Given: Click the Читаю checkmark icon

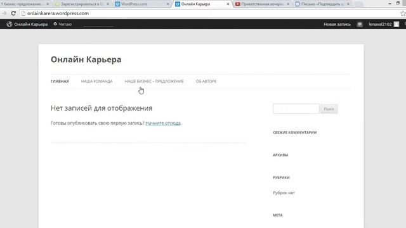Looking at the screenshot, I should tap(55, 24).
